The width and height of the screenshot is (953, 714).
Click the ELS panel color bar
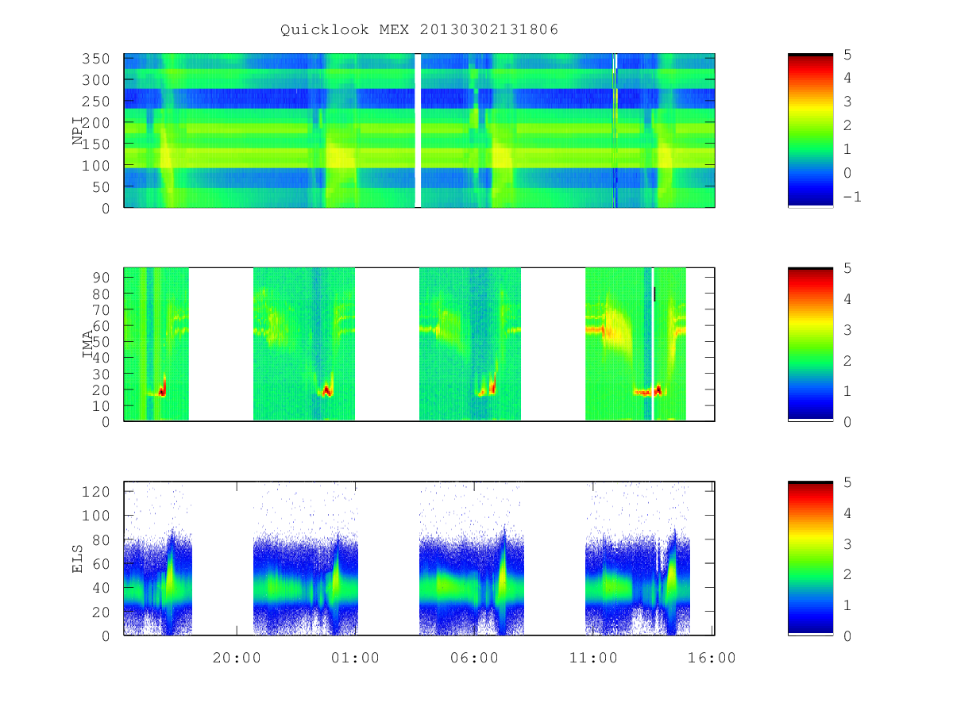click(x=810, y=559)
